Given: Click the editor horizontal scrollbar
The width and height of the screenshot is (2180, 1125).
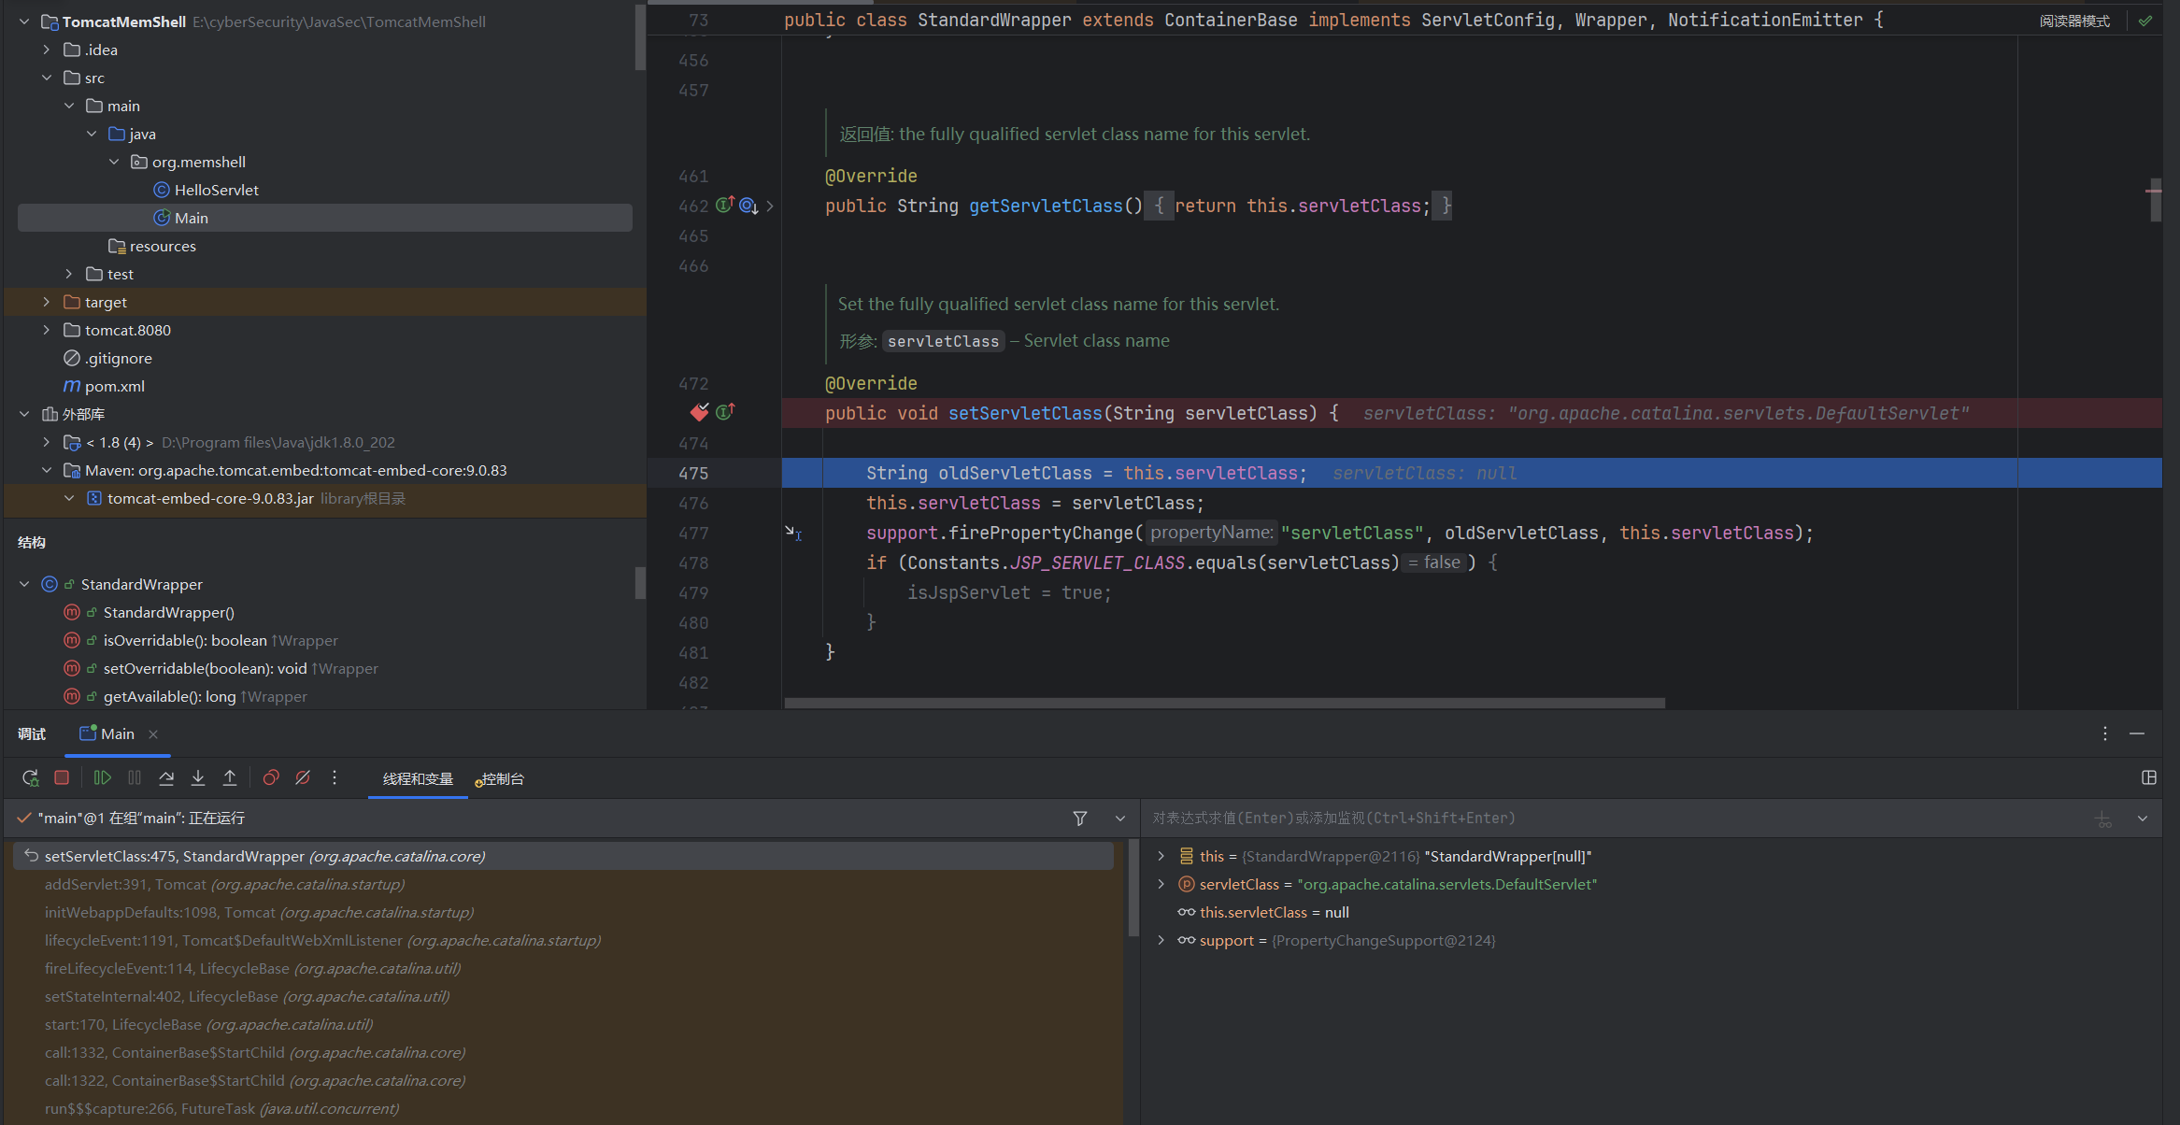Looking at the screenshot, I should coord(1224,703).
